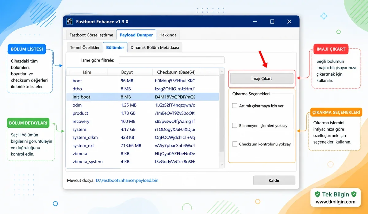Click the Fastboot Enhance app icon in title bar
This screenshot has width=368, height=214.
coord(70,22)
